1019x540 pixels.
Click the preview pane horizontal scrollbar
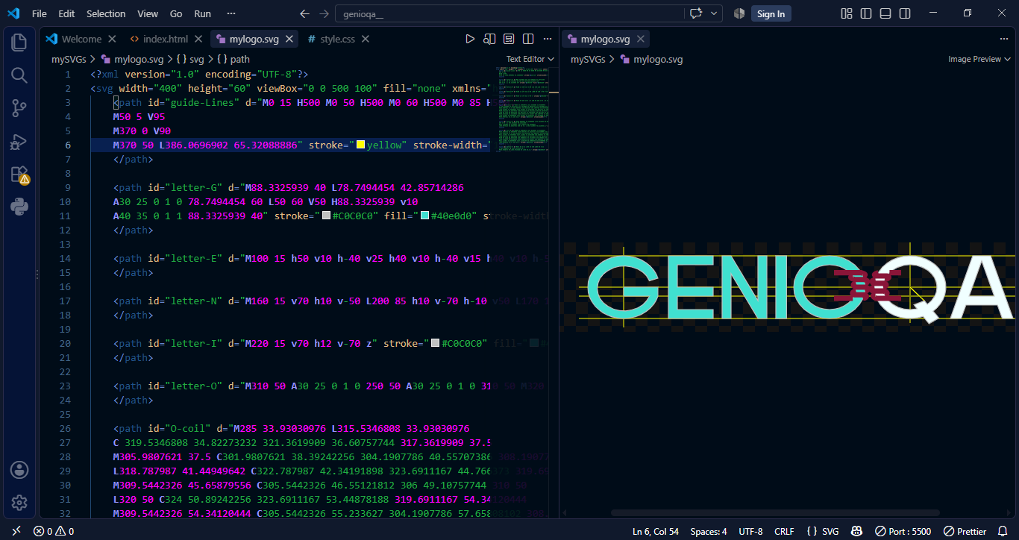click(775, 513)
